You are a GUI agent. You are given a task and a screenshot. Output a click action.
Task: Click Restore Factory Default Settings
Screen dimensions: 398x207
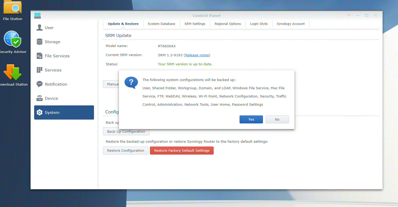[x=182, y=151]
